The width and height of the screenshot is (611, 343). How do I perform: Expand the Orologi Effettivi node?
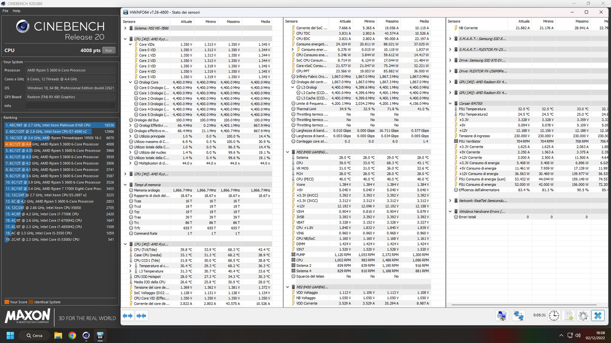pos(130,125)
